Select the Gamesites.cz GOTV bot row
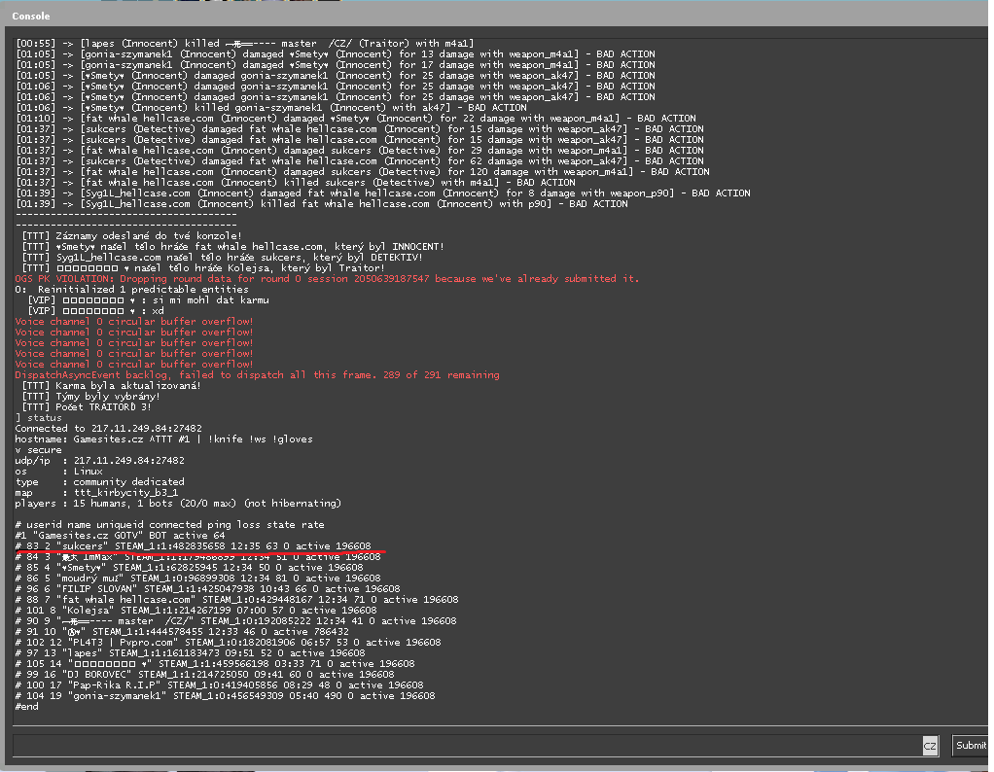The image size is (994, 772). (121, 535)
